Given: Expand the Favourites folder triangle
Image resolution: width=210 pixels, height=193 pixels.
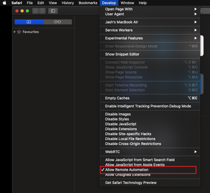Looking at the screenshot, I should (15, 32).
